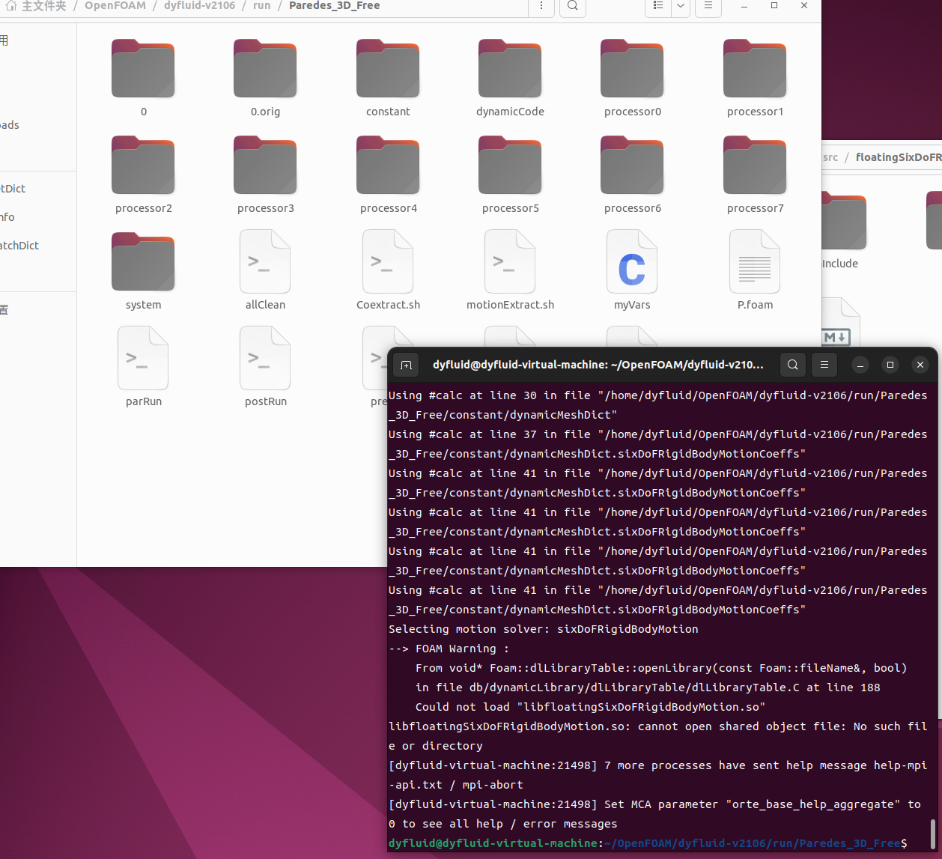Select the Coextract.sh script file
The height and width of the screenshot is (859, 942).
pyautogui.click(x=388, y=261)
